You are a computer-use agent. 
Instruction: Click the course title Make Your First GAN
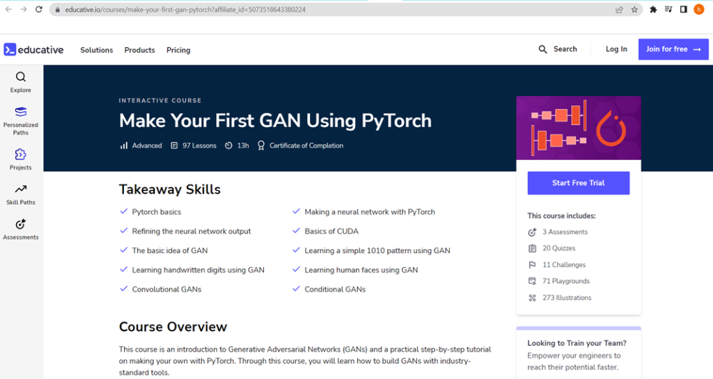pyautogui.click(x=275, y=121)
